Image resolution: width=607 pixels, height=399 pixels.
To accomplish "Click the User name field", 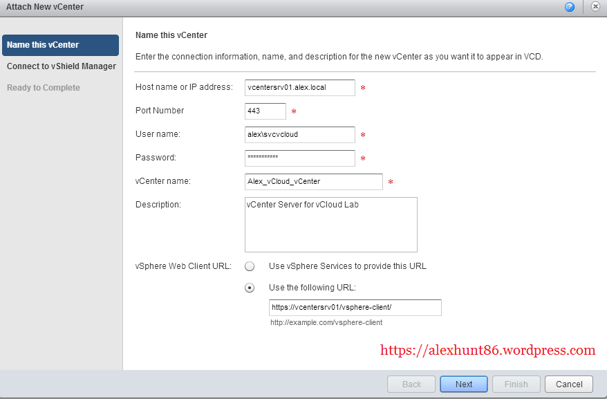I will click(x=299, y=134).
